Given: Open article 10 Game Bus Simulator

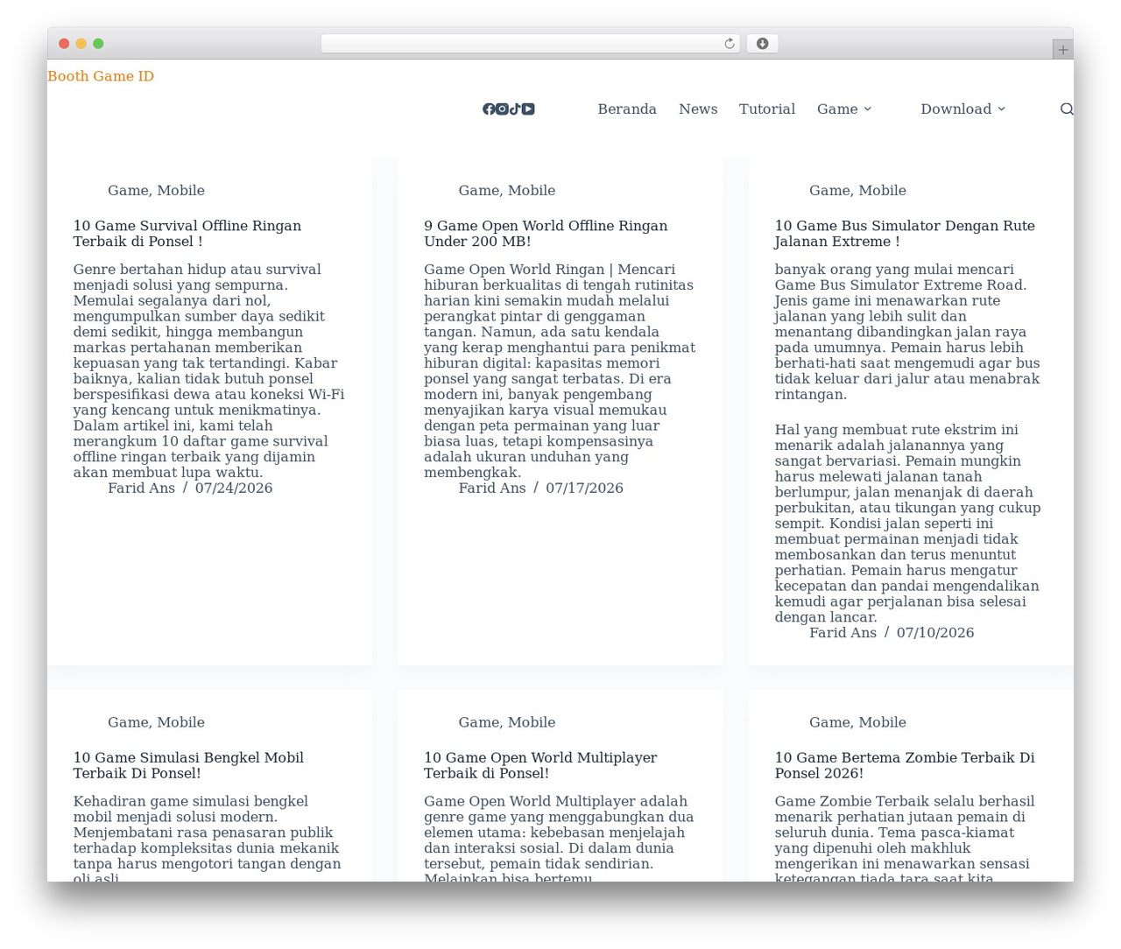Looking at the screenshot, I should point(905,234).
